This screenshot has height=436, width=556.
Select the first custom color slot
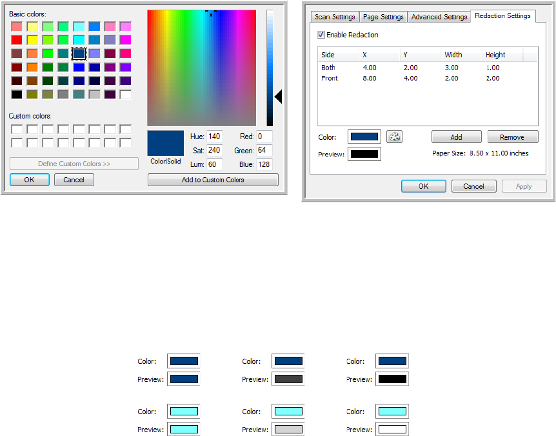(x=17, y=129)
